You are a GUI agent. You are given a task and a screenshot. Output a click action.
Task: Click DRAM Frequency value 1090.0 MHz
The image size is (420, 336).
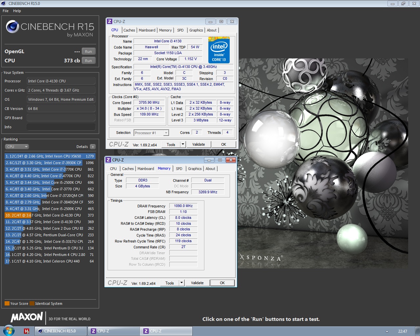(183, 206)
